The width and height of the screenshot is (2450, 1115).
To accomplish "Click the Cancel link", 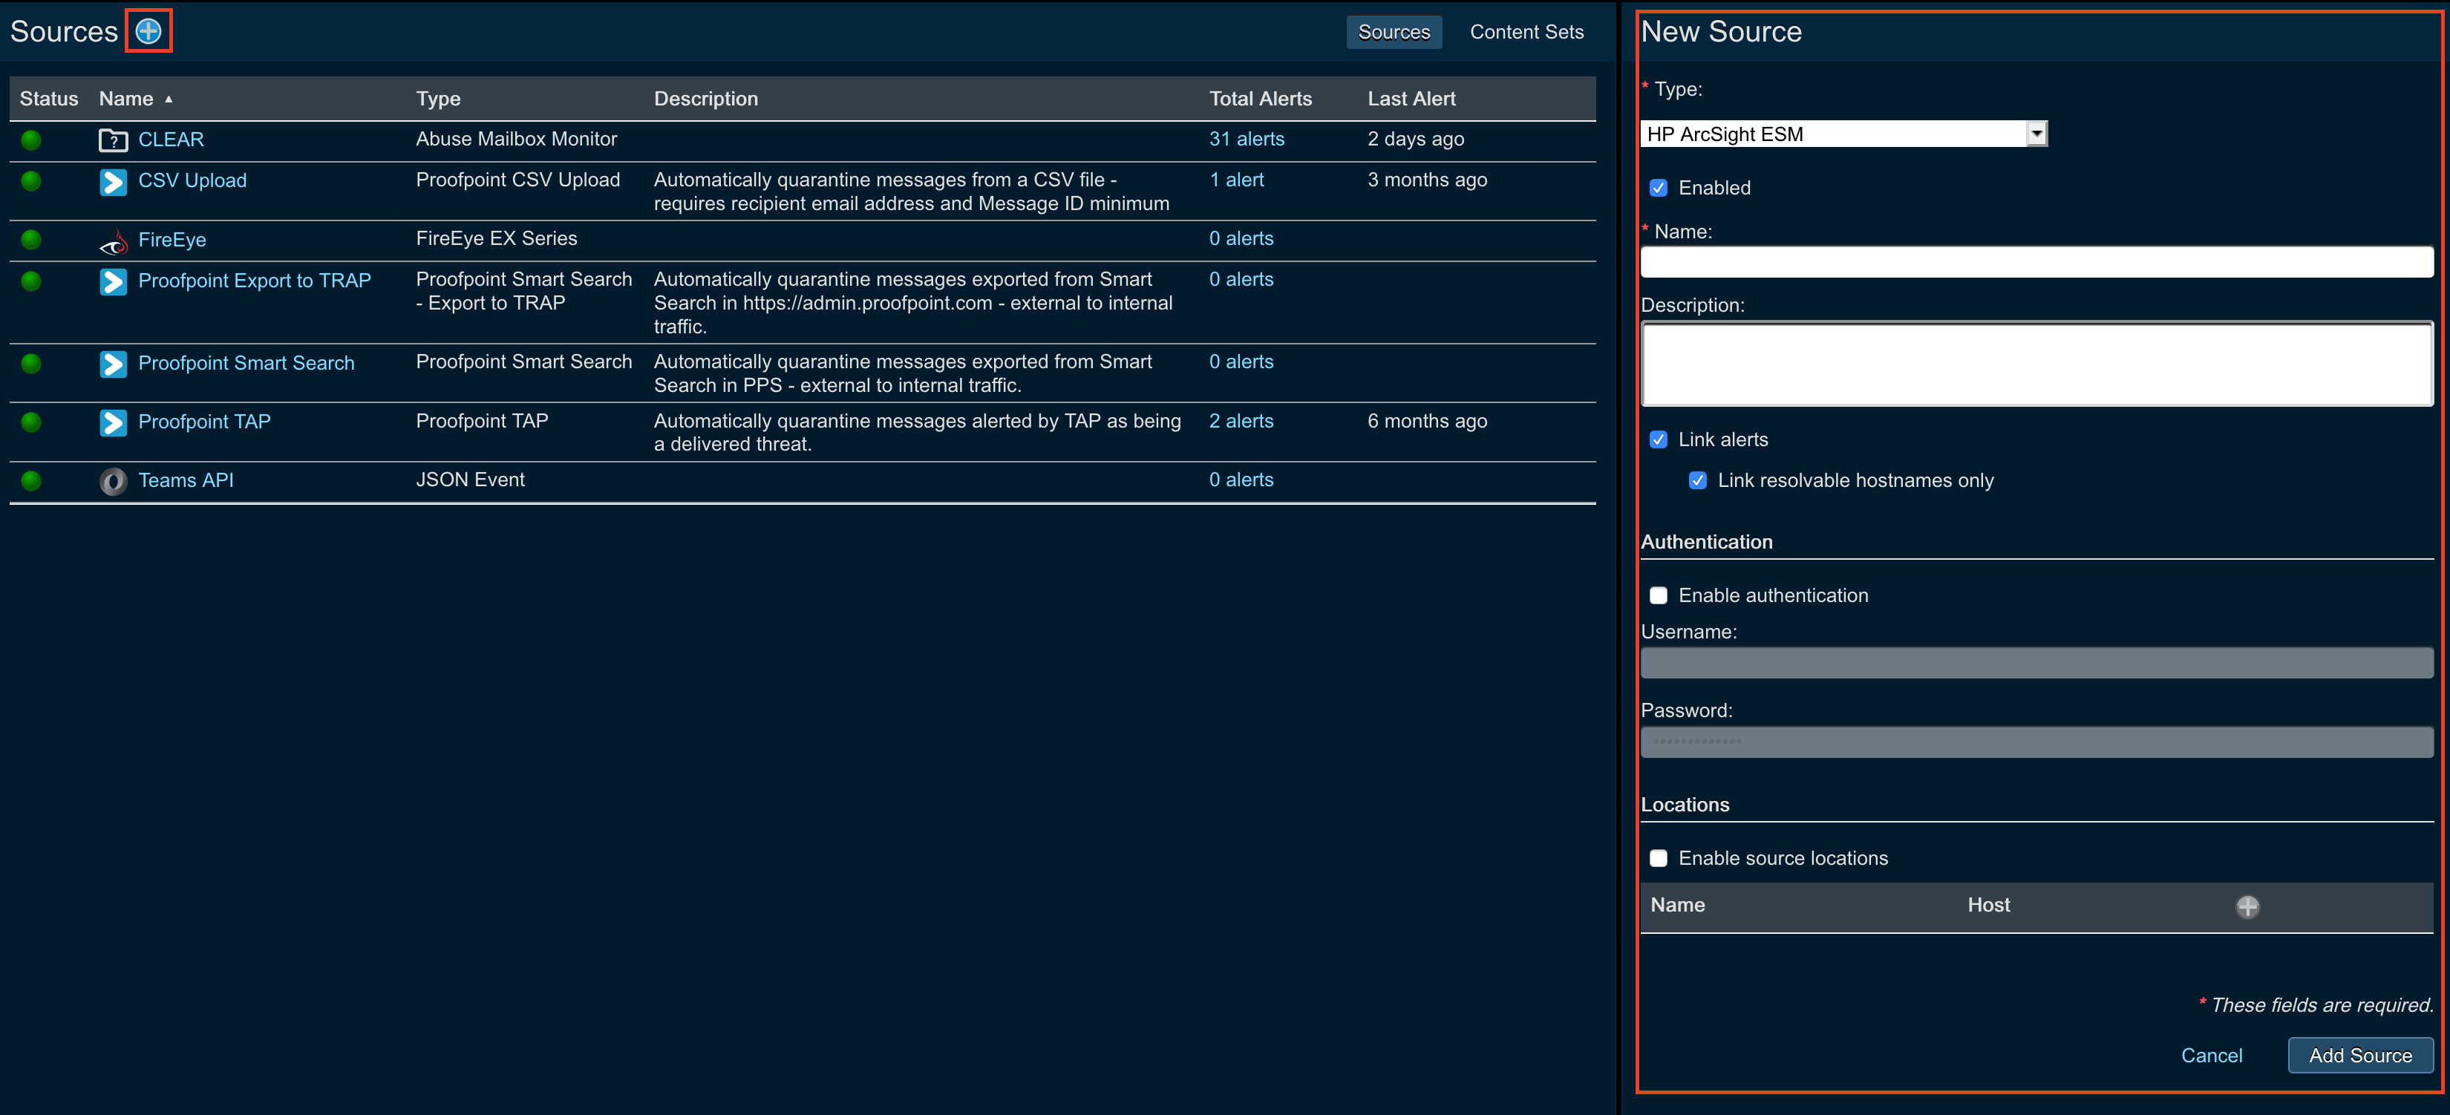I will point(2210,1055).
